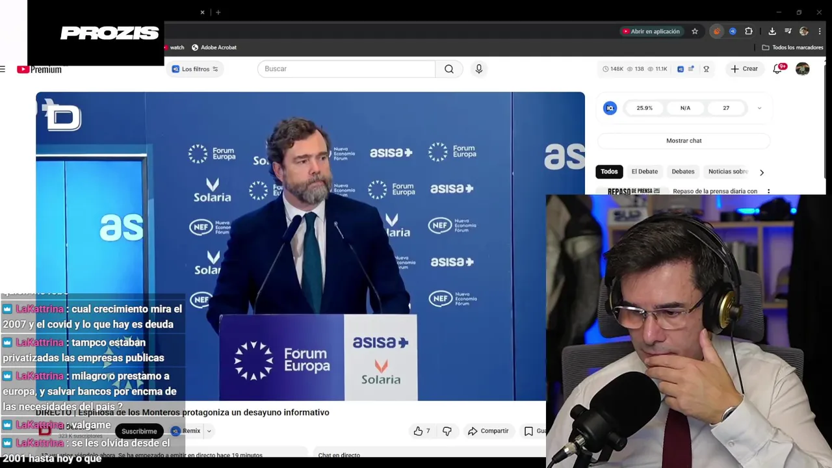Screen dimensions: 832x468
Task: Click the 148K clock statistic
Action: (613, 69)
